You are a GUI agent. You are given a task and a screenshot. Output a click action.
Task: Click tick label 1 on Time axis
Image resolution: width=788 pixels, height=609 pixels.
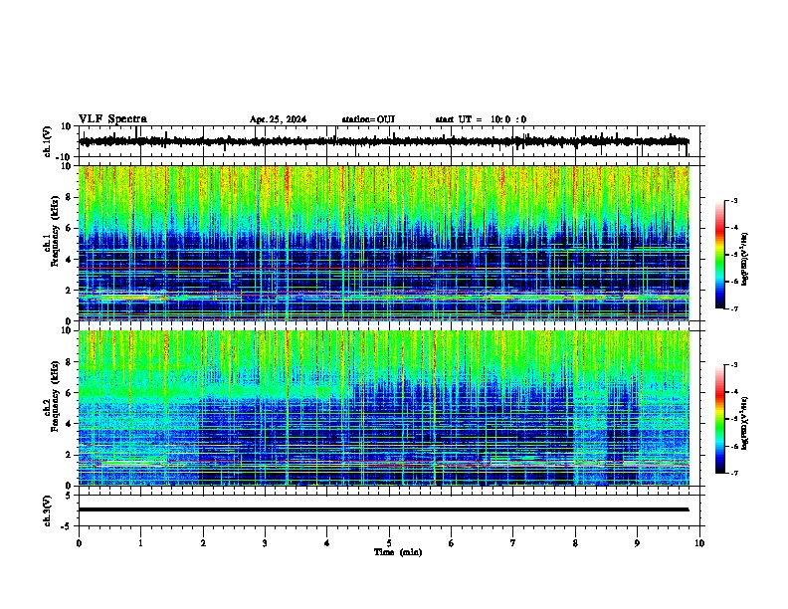[x=140, y=543]
